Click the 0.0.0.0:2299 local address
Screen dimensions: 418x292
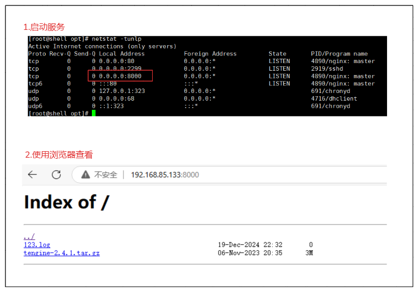click(x=120, y=69)
